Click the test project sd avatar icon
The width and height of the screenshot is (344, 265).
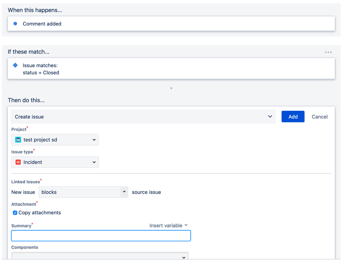click(18, 140)
